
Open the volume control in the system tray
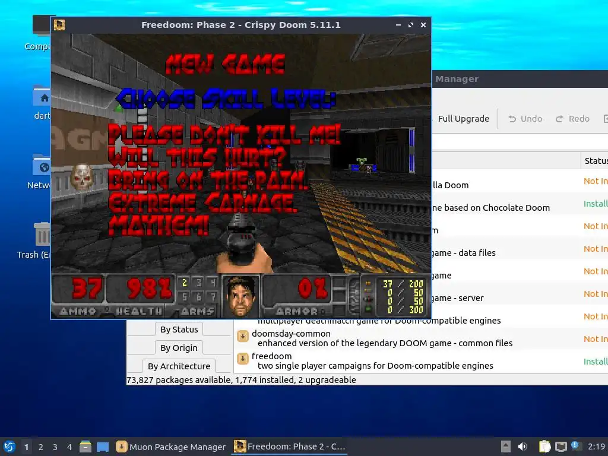(522, 446)
